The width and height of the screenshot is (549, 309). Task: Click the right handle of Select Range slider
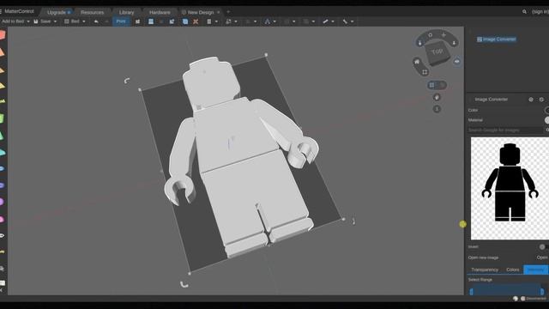[542, 292]
